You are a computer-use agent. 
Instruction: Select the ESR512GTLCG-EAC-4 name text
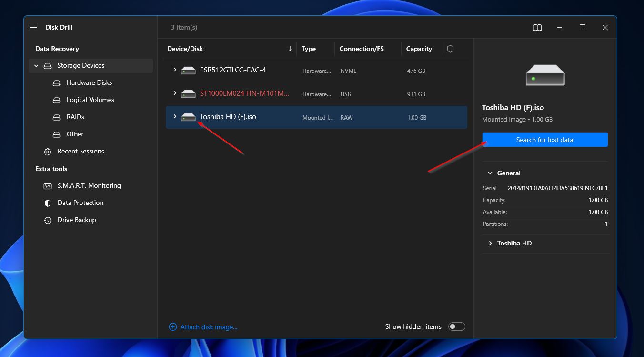(x=233, y=70)
